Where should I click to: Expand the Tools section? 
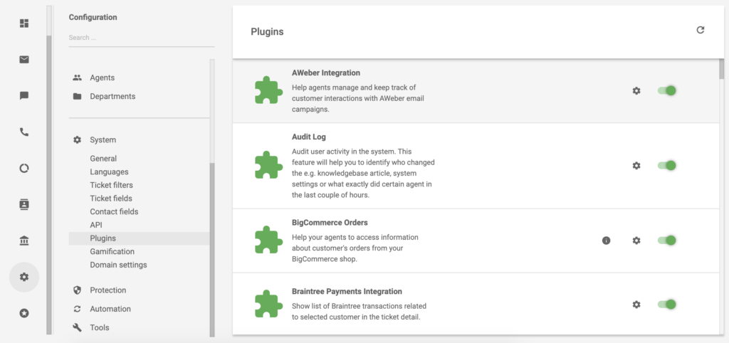click(x=100, y=327)
